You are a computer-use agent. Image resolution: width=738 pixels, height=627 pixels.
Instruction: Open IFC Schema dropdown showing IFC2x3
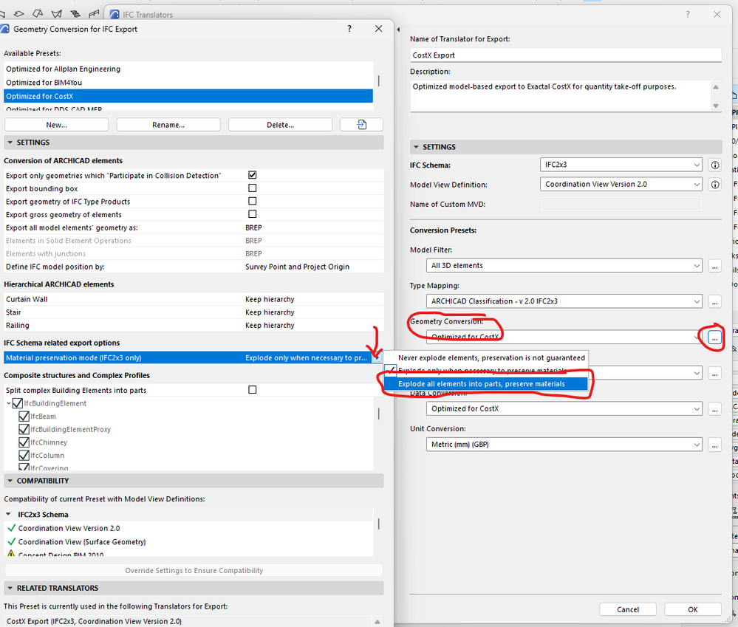click(621, 165)
